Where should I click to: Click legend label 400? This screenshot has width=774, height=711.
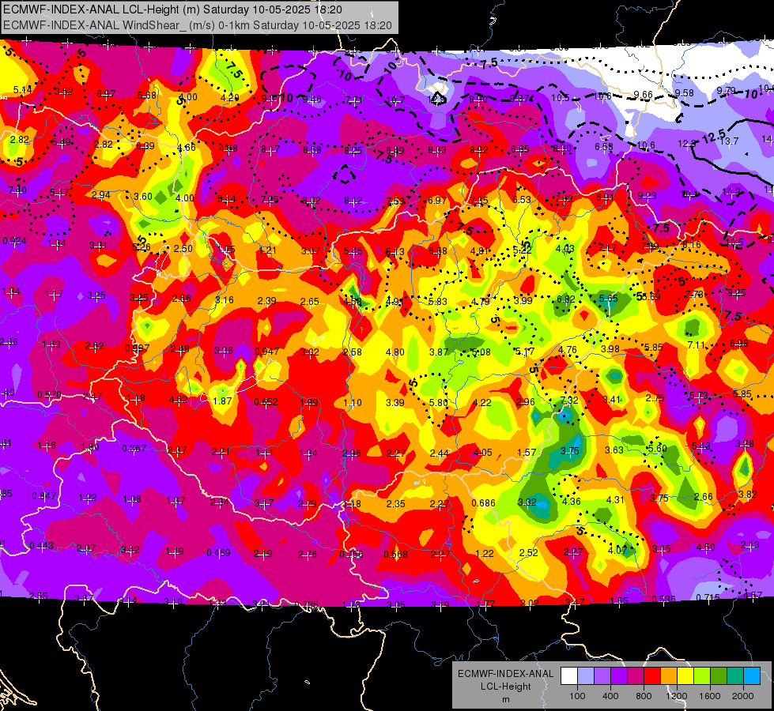(x=610, y=696)
